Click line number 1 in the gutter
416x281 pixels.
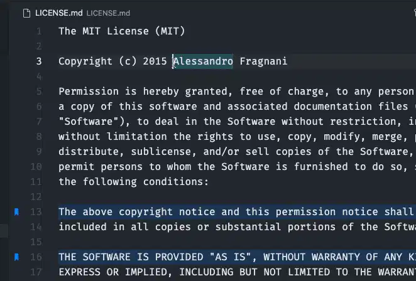39,31
